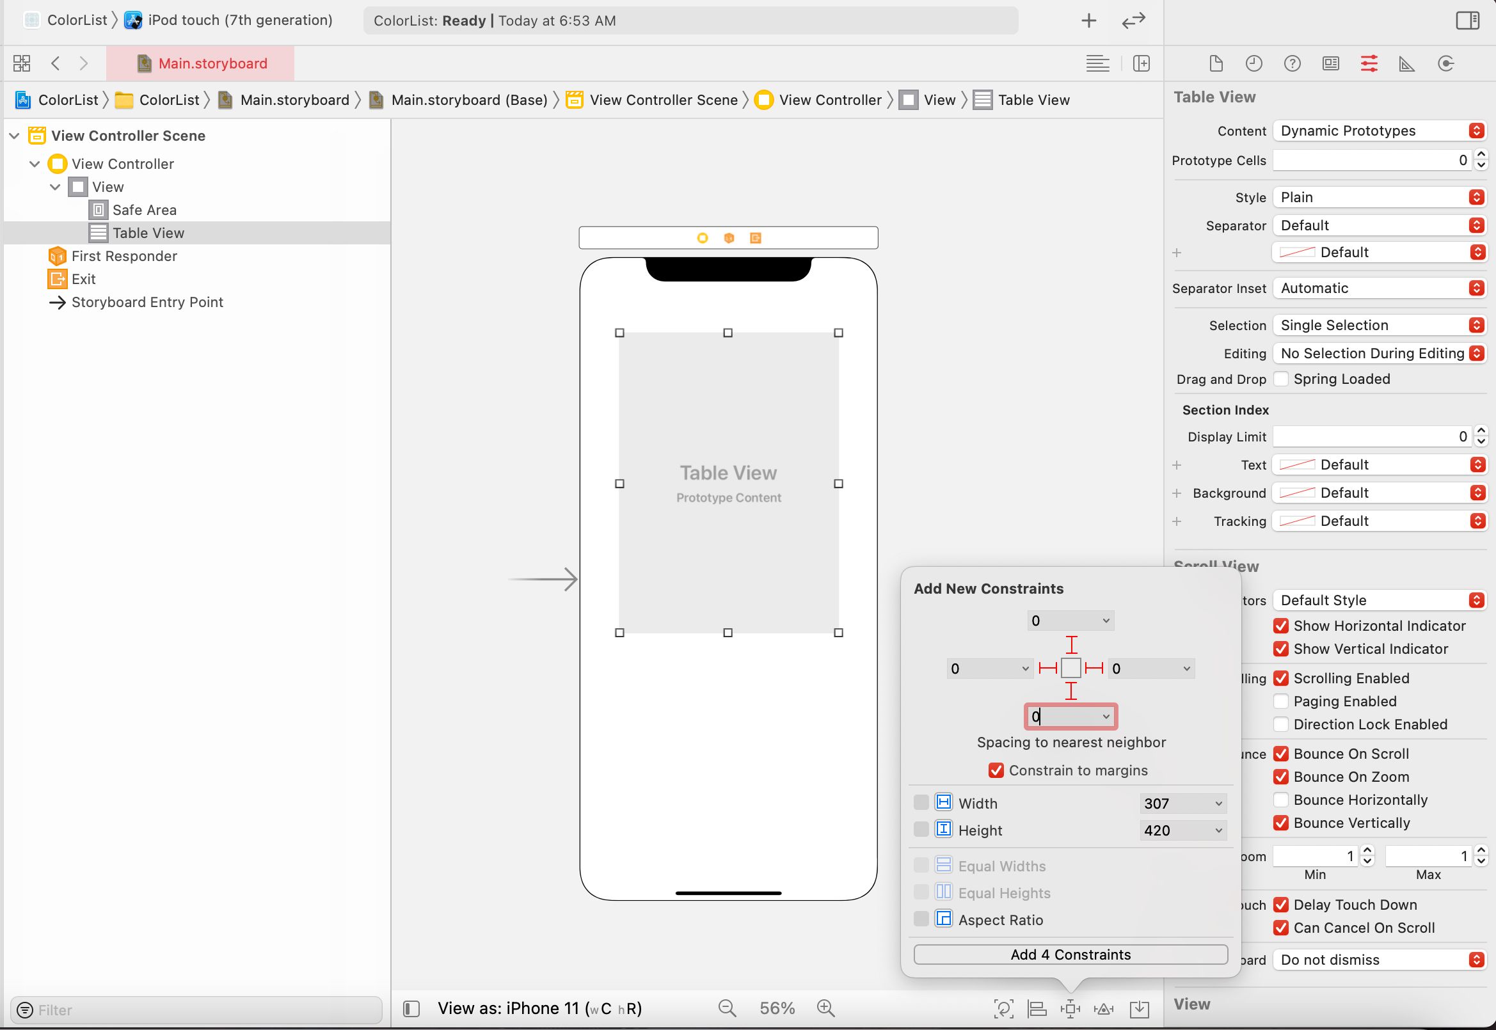The height and width of the screenshot is (1030, 1496).
Task: Open the Style dropdown set to Plain
Action: 1379,198
